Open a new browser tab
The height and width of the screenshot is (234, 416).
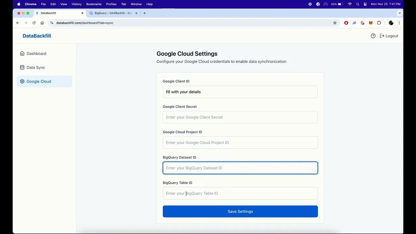pyautogui.click(x=145, y=13)
